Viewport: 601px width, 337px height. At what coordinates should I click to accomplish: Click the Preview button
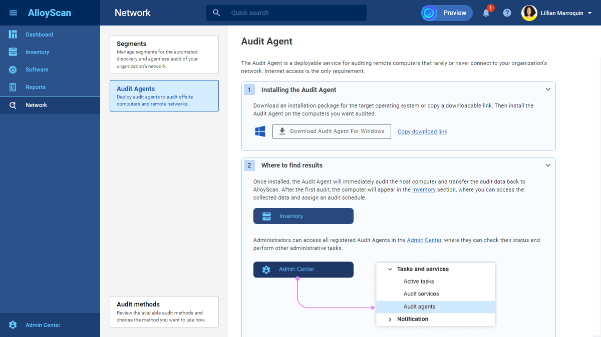point(447,13)
